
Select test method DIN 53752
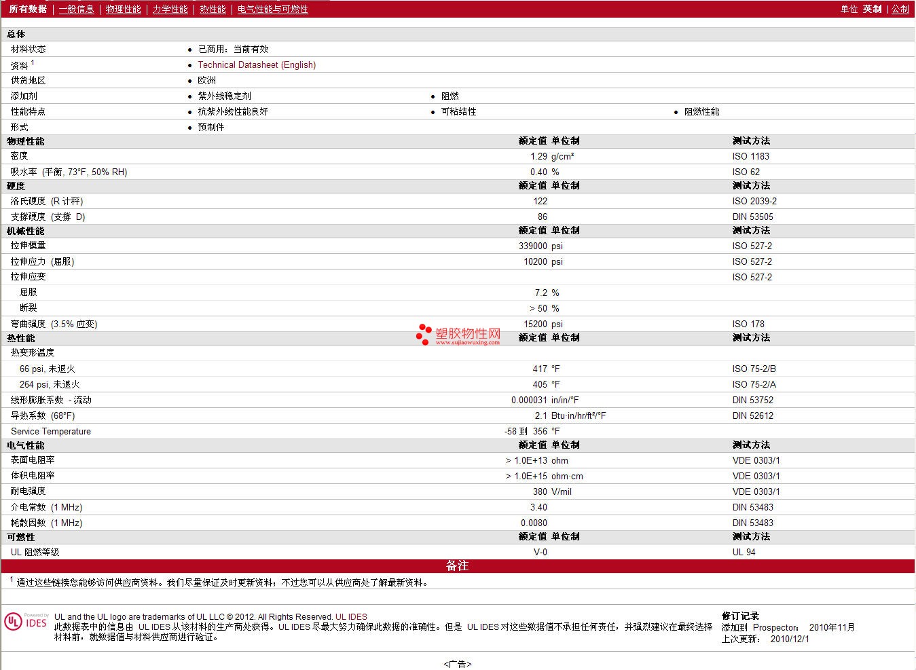pos(752,400)
